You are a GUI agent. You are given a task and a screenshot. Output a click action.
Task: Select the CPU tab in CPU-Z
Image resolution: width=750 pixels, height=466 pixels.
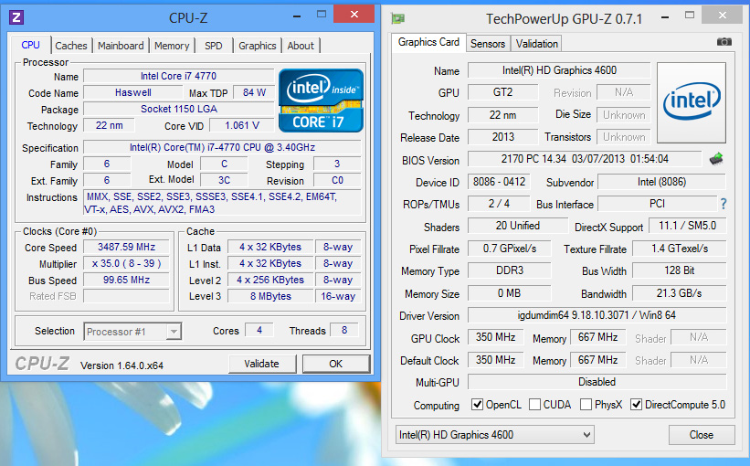pyautogui.click(x=31, y=45)
